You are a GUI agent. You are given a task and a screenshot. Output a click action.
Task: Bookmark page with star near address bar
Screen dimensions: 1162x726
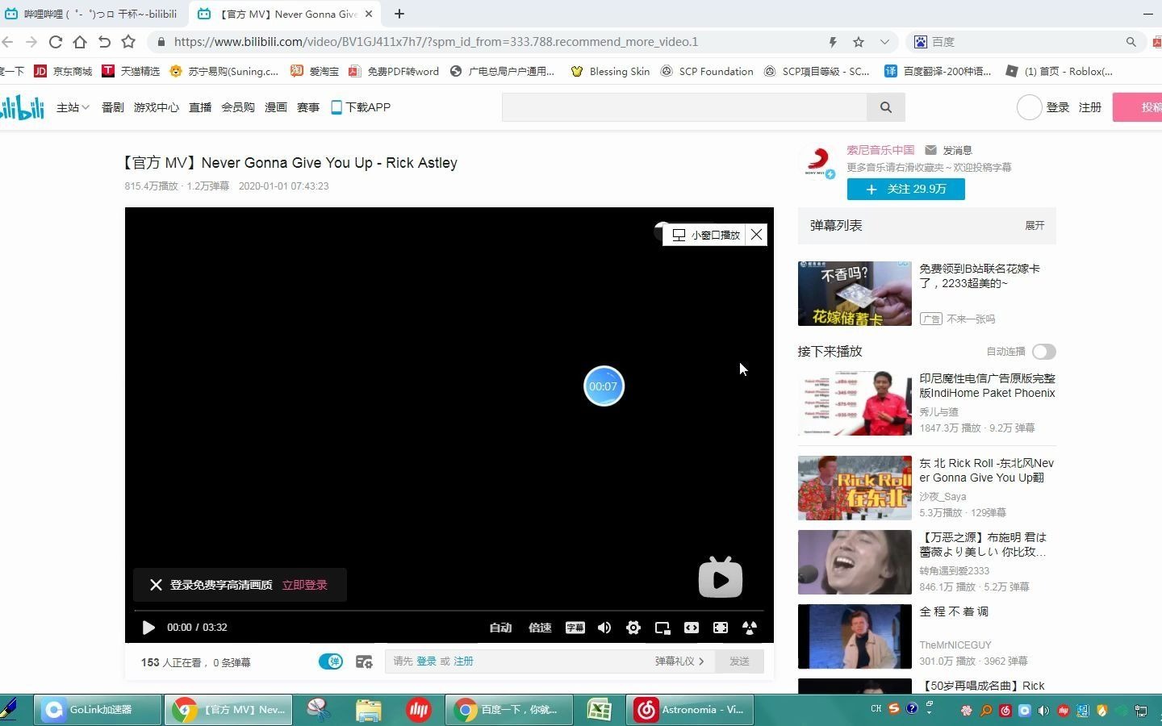pyautogui.click(x=859, y=42)
